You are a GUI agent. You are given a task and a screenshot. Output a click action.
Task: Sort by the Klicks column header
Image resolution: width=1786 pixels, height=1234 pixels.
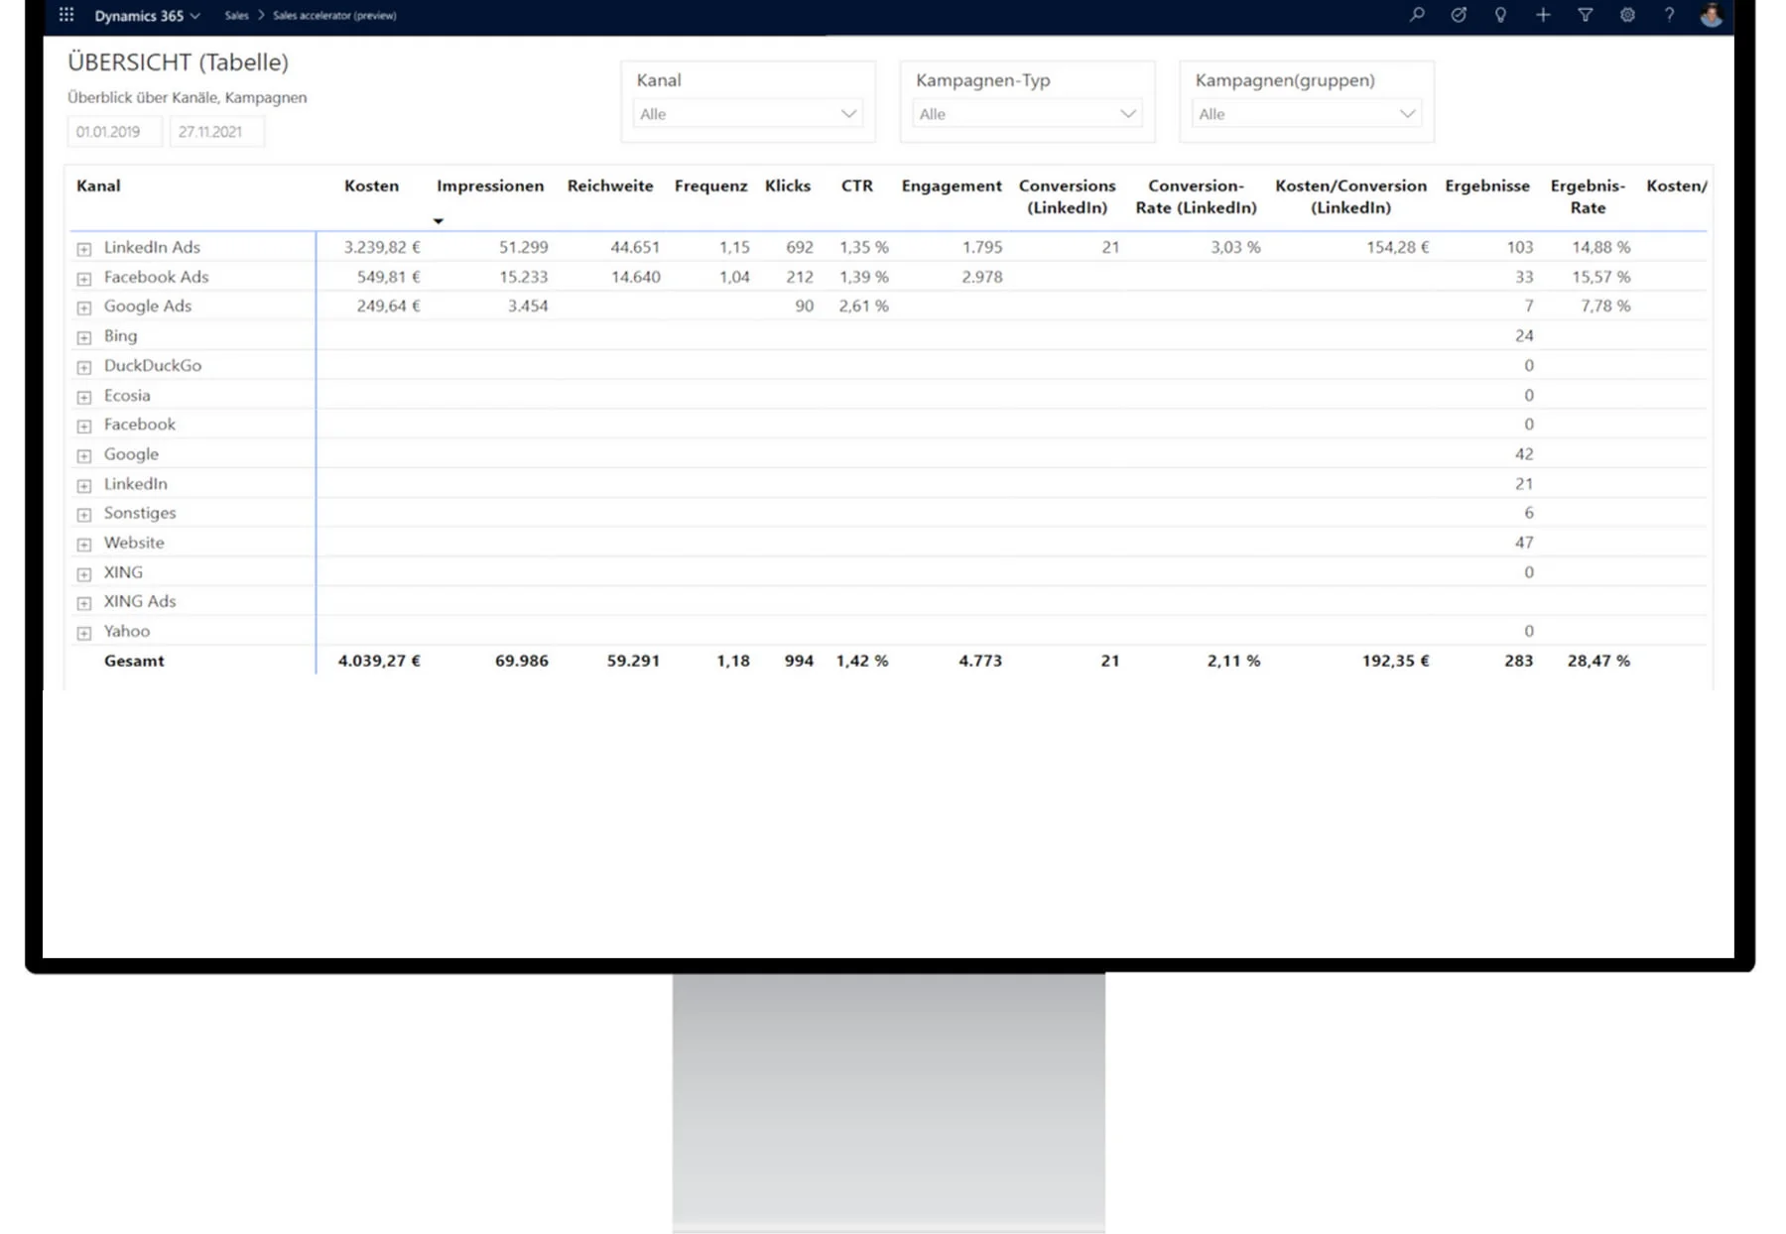point(788,185)
